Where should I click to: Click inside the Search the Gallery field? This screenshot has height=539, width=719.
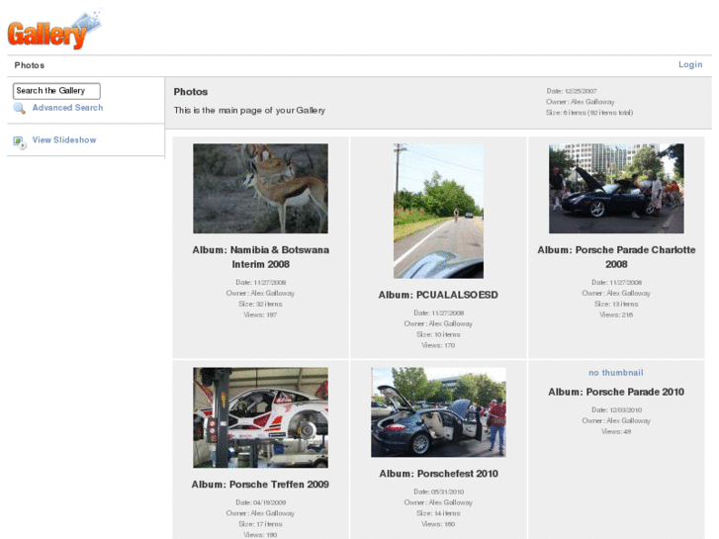click(x=56, y=91)
